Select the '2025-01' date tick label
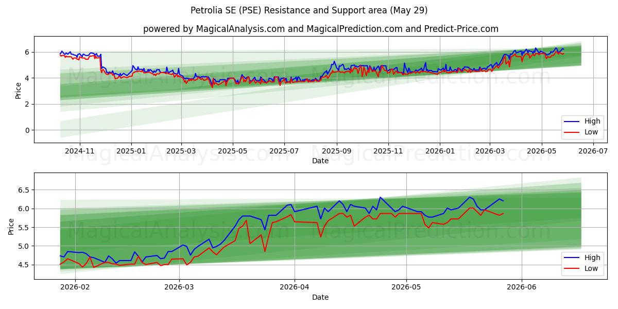The width and height of the screenshot is (618, 309). click(x=131, y=151)
